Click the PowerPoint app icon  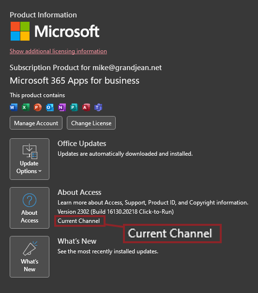pos(38,107)
